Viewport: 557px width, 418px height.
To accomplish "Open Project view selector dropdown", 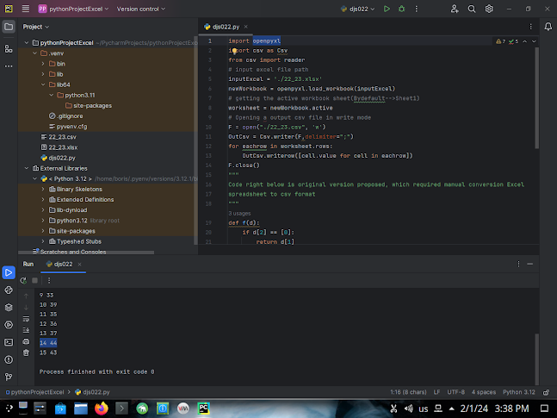I will point(36,27).
